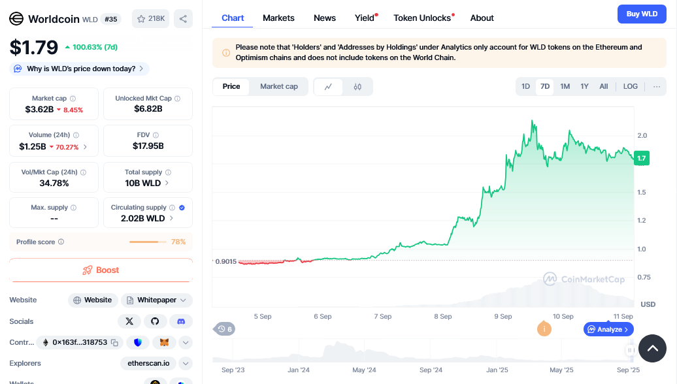Click the Buy WLD button
The image size is (677, 384).
point(642,14)
